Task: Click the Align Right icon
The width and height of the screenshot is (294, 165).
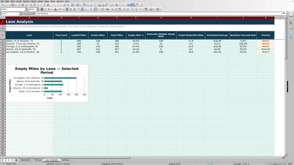Action: (x=74, y=9)
